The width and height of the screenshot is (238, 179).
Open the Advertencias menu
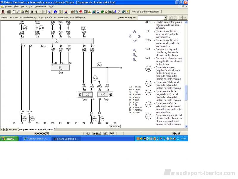[41, 7]
